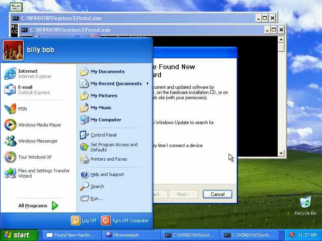Switch to first cmd.exe taskbar item

[x=190, y=235]
